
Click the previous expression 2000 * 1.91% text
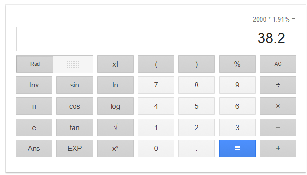pos(271,19)
